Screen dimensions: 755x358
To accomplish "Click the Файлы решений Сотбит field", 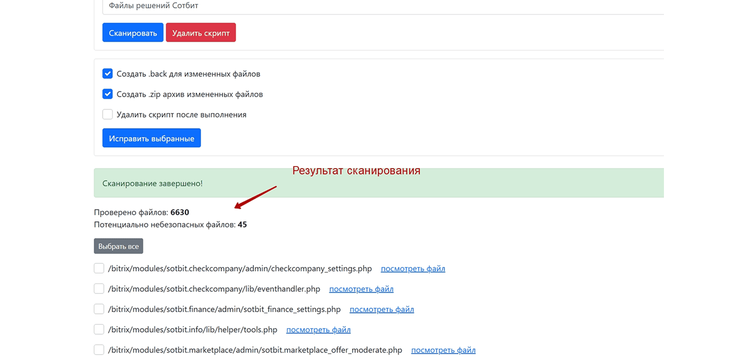I will pyautogui.click(x=383, y=6).
